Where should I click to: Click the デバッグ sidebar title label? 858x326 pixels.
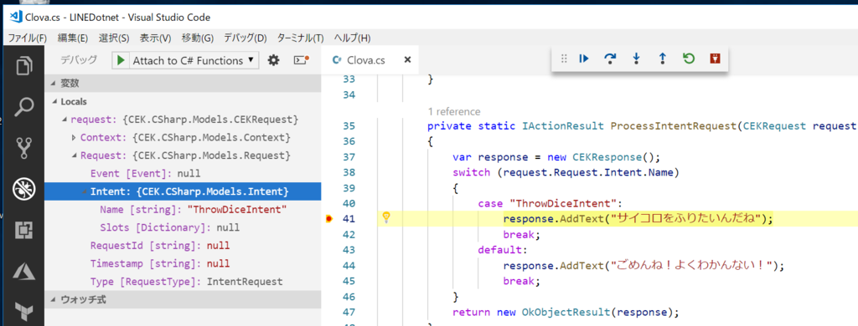tap(79, 60)
